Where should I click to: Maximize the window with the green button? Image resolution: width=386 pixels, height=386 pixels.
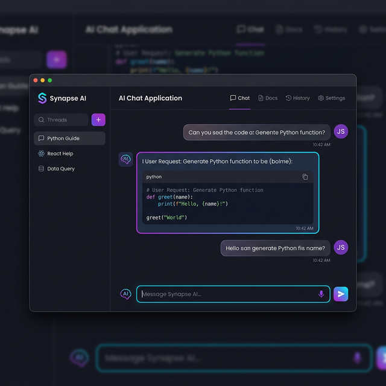tap(49, 80)
